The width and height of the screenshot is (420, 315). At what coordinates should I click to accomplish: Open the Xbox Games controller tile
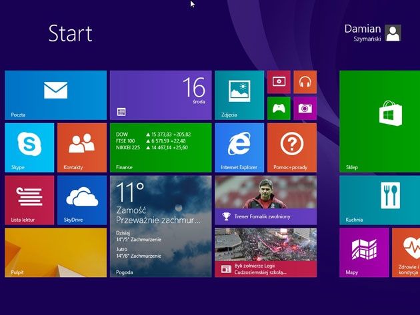279,108
